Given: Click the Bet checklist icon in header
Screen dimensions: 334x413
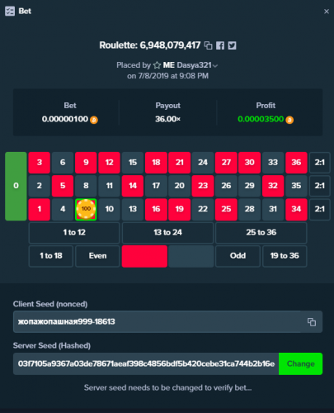Looking at the screenshot, I should pos(10,12).
